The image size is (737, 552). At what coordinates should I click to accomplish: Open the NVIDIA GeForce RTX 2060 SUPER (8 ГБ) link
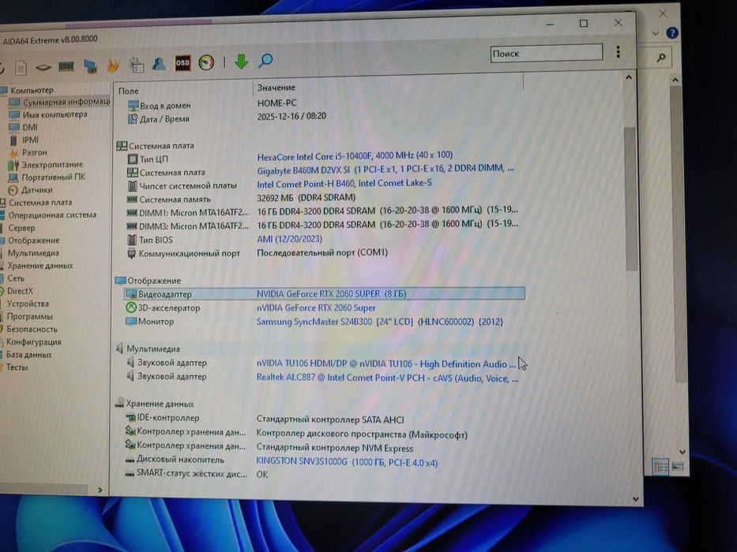pyautogui.click(x=331, y=294)
